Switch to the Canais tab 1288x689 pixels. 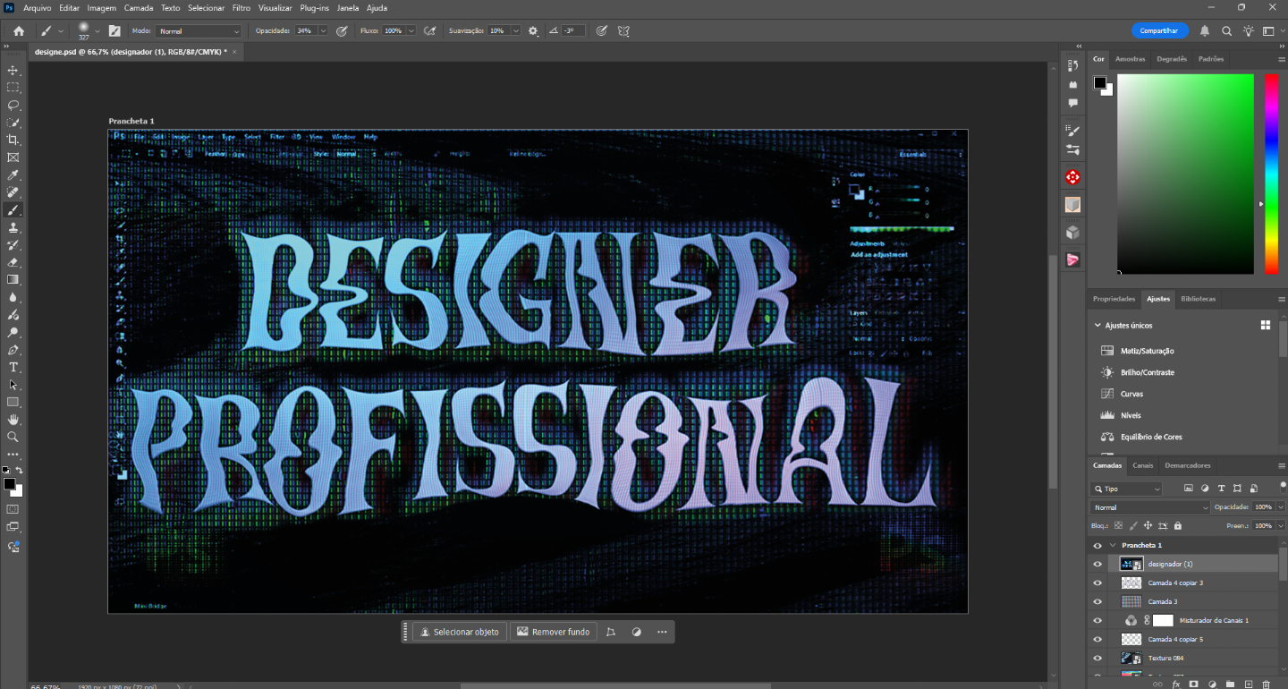point(1142,465)
